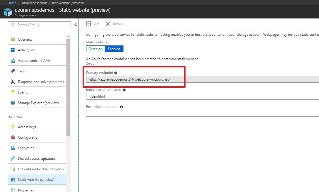
Task: Open Configuration settings item
Action: (37, 137)
